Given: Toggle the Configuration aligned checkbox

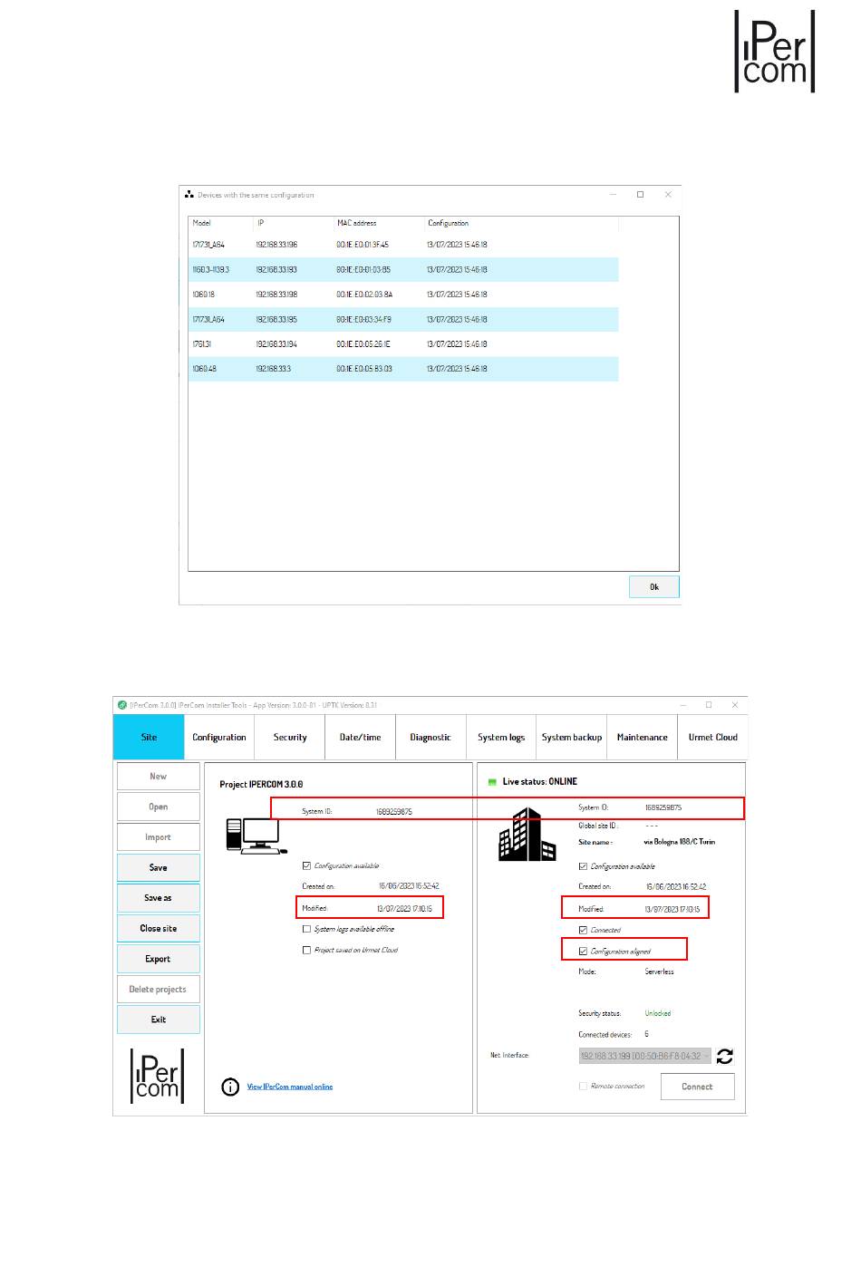Looking at the screenshot, I should 583,952.
